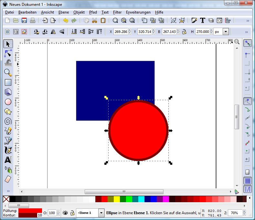Open the Ebene 1 layer dropdown

point(101,213)
